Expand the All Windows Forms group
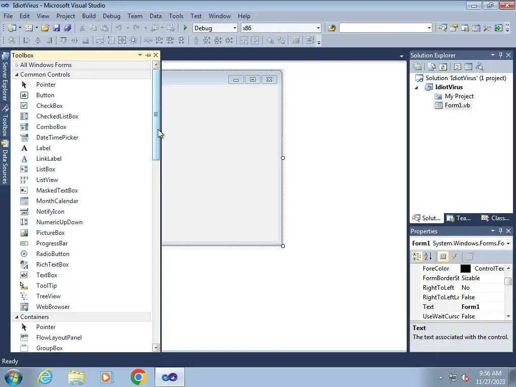This screenshot has width=516, height=387. pyautogui.click(x=17, y=65)
